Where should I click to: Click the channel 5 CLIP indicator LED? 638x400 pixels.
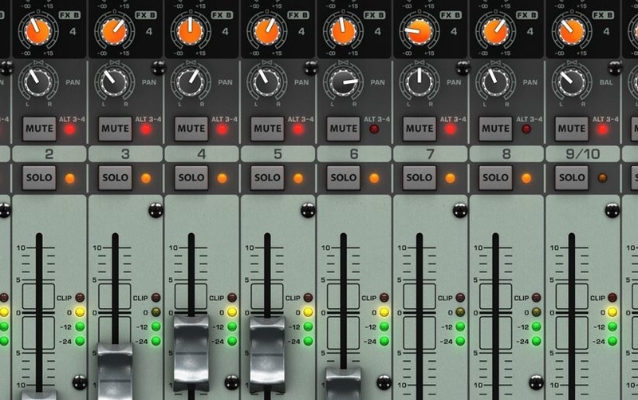[x=308, y=298]
